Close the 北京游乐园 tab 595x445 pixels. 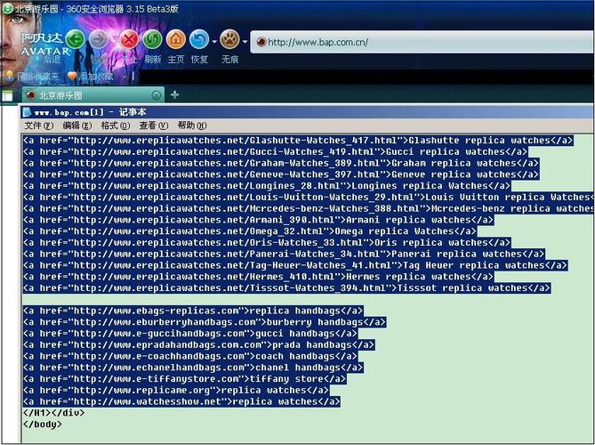tap(156, 95)
